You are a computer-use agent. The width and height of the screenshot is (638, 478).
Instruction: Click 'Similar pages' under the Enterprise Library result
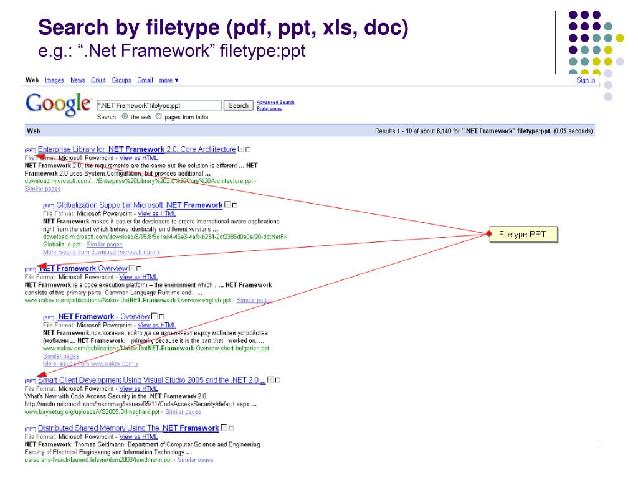pos(43,189)
